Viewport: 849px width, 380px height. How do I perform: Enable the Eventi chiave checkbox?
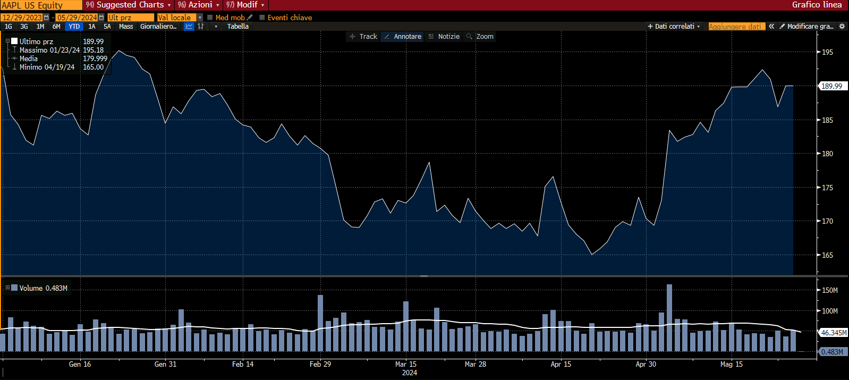point(262,18)
